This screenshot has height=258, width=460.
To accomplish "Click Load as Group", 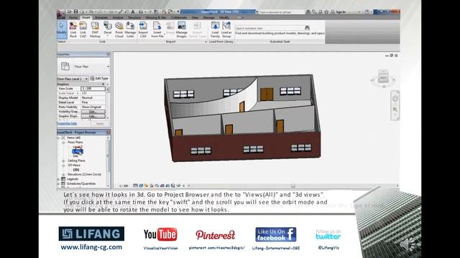I will click(226, 30).
